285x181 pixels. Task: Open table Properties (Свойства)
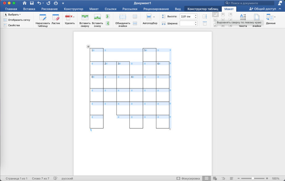[12, 25]
